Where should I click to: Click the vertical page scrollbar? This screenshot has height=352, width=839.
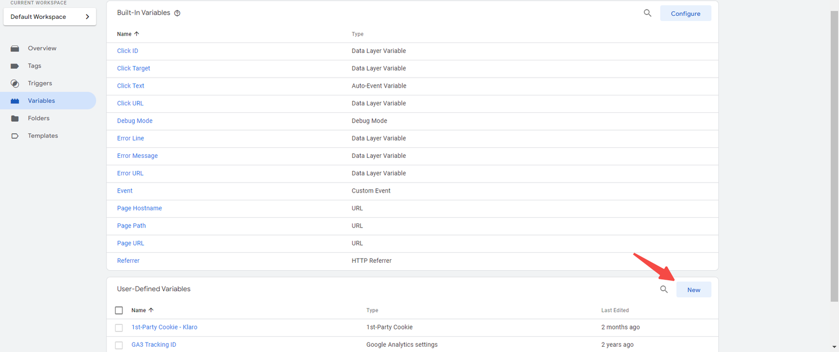tap(834, 156)
